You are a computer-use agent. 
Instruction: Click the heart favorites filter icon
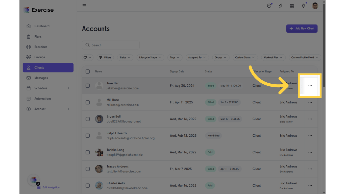[86, 57]
